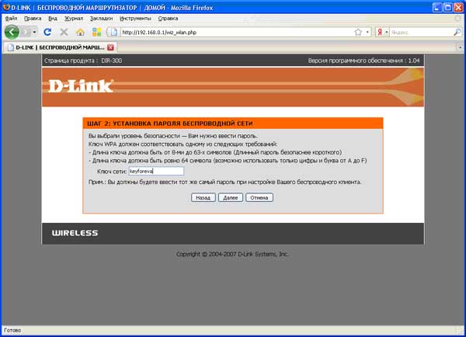Screen dimensions: 466x337
Task: Click the page icon on the D-LINK tab
Action: click(11, 47)
